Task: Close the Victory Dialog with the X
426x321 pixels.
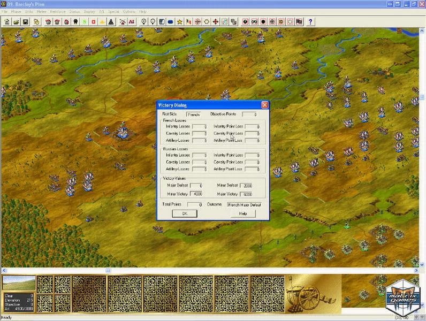Action: coord(264,105)
